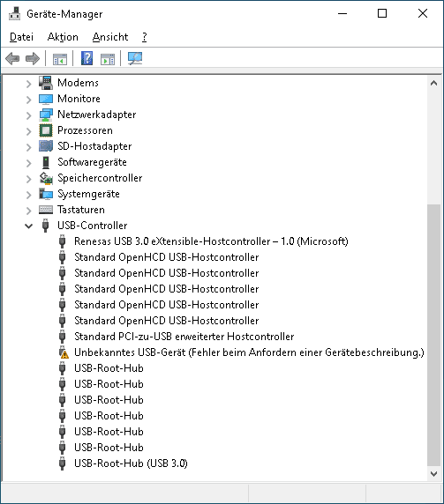Click the Renesas USB 3.0 controller icon
This screenshot has height=504, width=444.
click(63, 241)
